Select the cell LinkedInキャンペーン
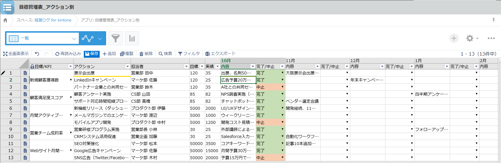The width and height of the screenshot is (501, 163). [x=102, y=80]
